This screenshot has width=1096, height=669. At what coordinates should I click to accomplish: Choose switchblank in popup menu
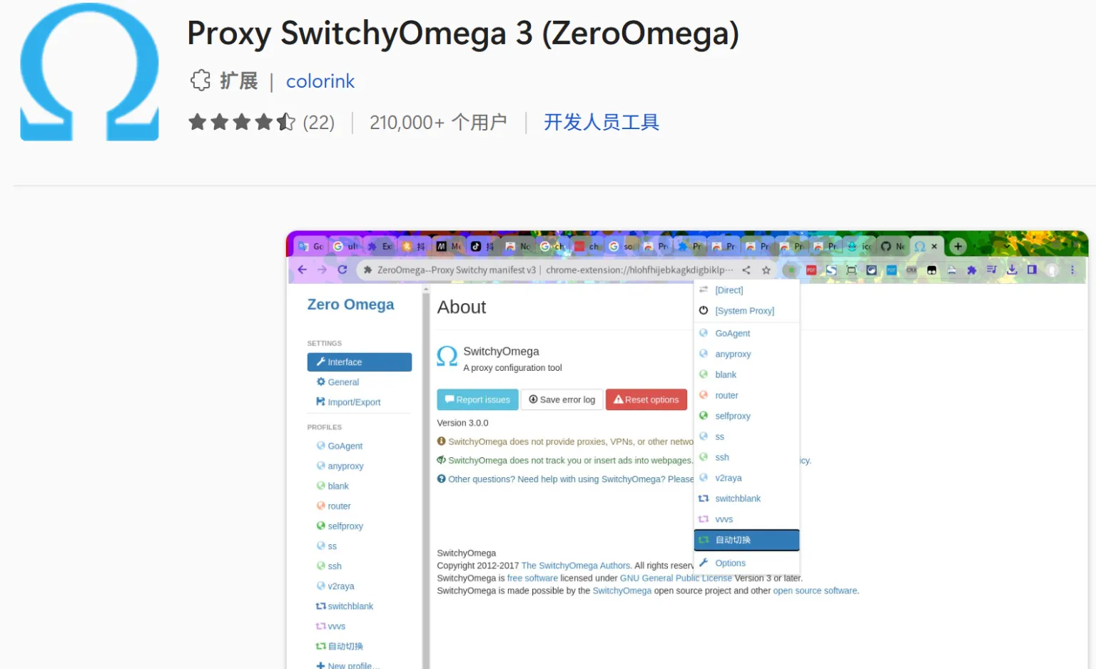[746, 499]
